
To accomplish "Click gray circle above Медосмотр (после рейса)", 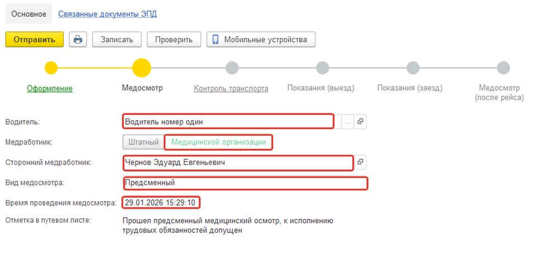I will [503, 68].
